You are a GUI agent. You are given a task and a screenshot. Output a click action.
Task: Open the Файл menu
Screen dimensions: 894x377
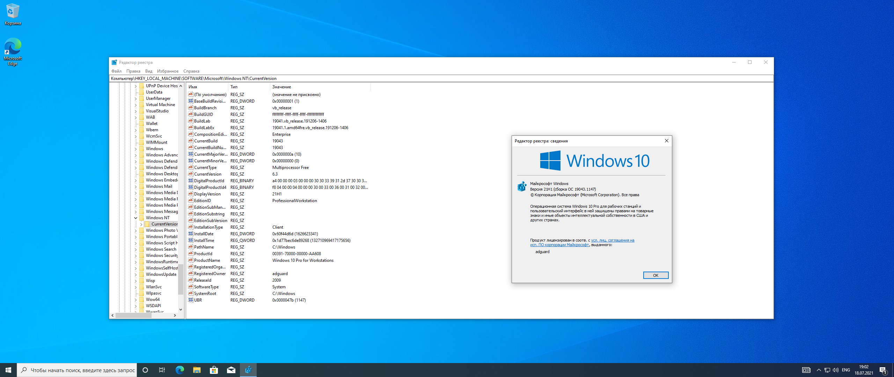[x=116, y=71]
